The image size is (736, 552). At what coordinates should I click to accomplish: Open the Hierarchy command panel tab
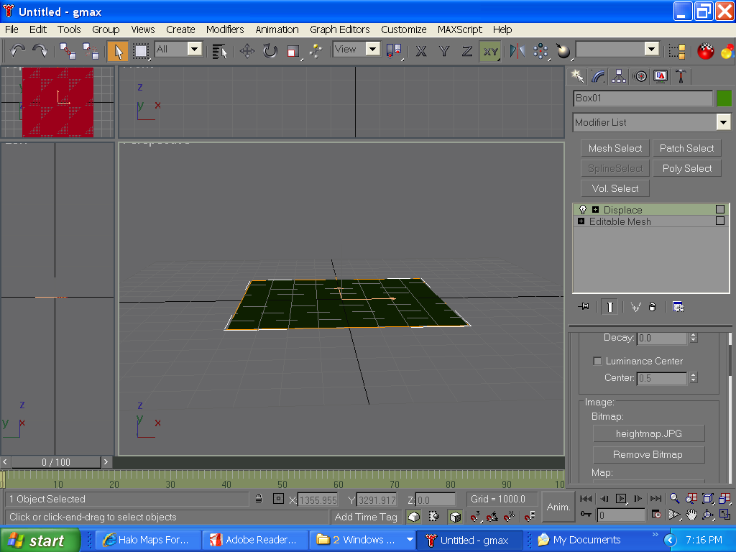619,76
